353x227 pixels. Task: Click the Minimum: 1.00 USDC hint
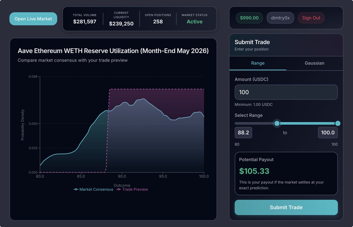click(x=254, y=105)
